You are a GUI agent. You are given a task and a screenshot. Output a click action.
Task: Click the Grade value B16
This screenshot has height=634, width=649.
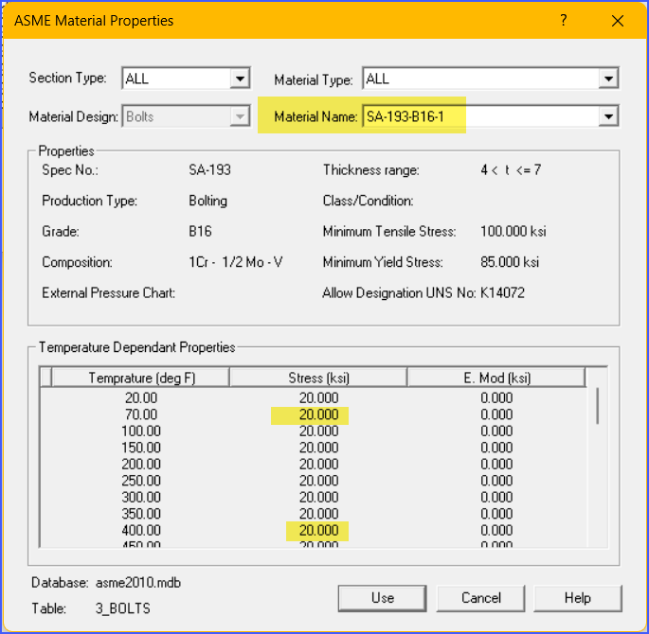200,231
